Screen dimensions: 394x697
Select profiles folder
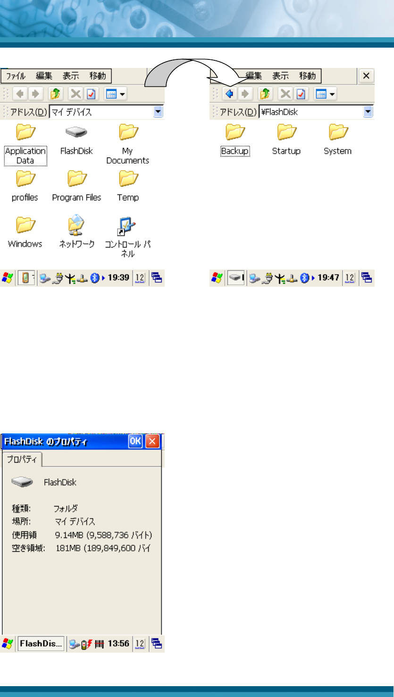tap(25, 186)
